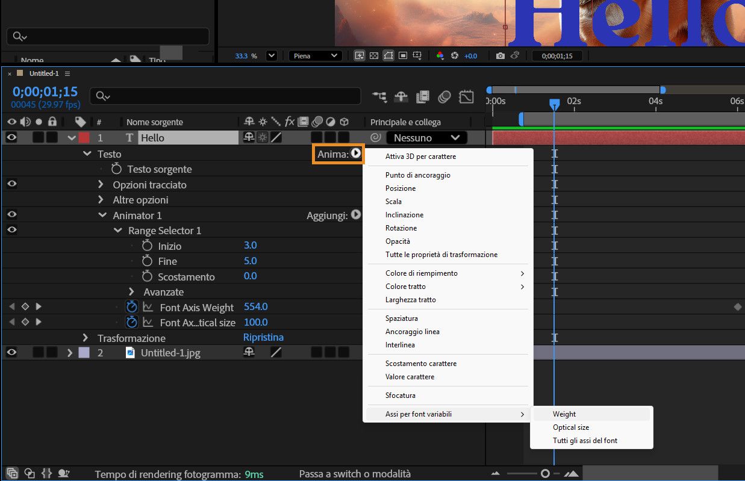The image size is (745, 481).
Task: Click the reset exposure icon
Action: pyautogui.click(x=455, y=55)
